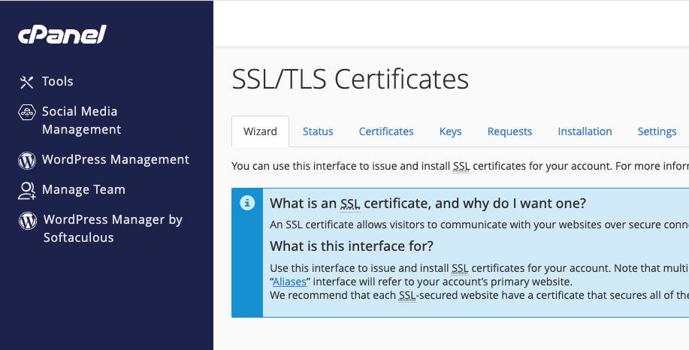Click the cPanel logo
Viewport: 689px width, 350px height.
(x=62, y=35)
